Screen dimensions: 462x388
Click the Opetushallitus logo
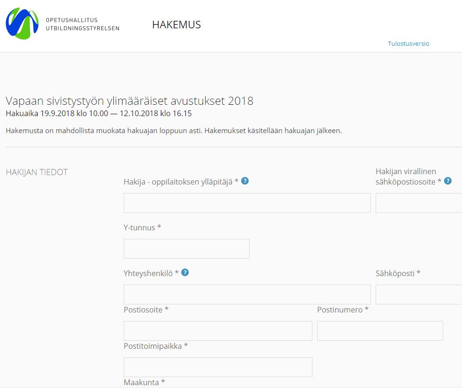tap(22, 24)
